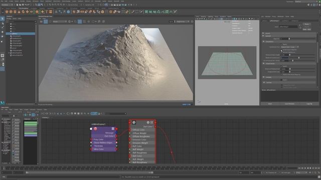Screen dimensions: 321x180
Task: Open the menu set dropdown in status line
Action: coord(7,4)
